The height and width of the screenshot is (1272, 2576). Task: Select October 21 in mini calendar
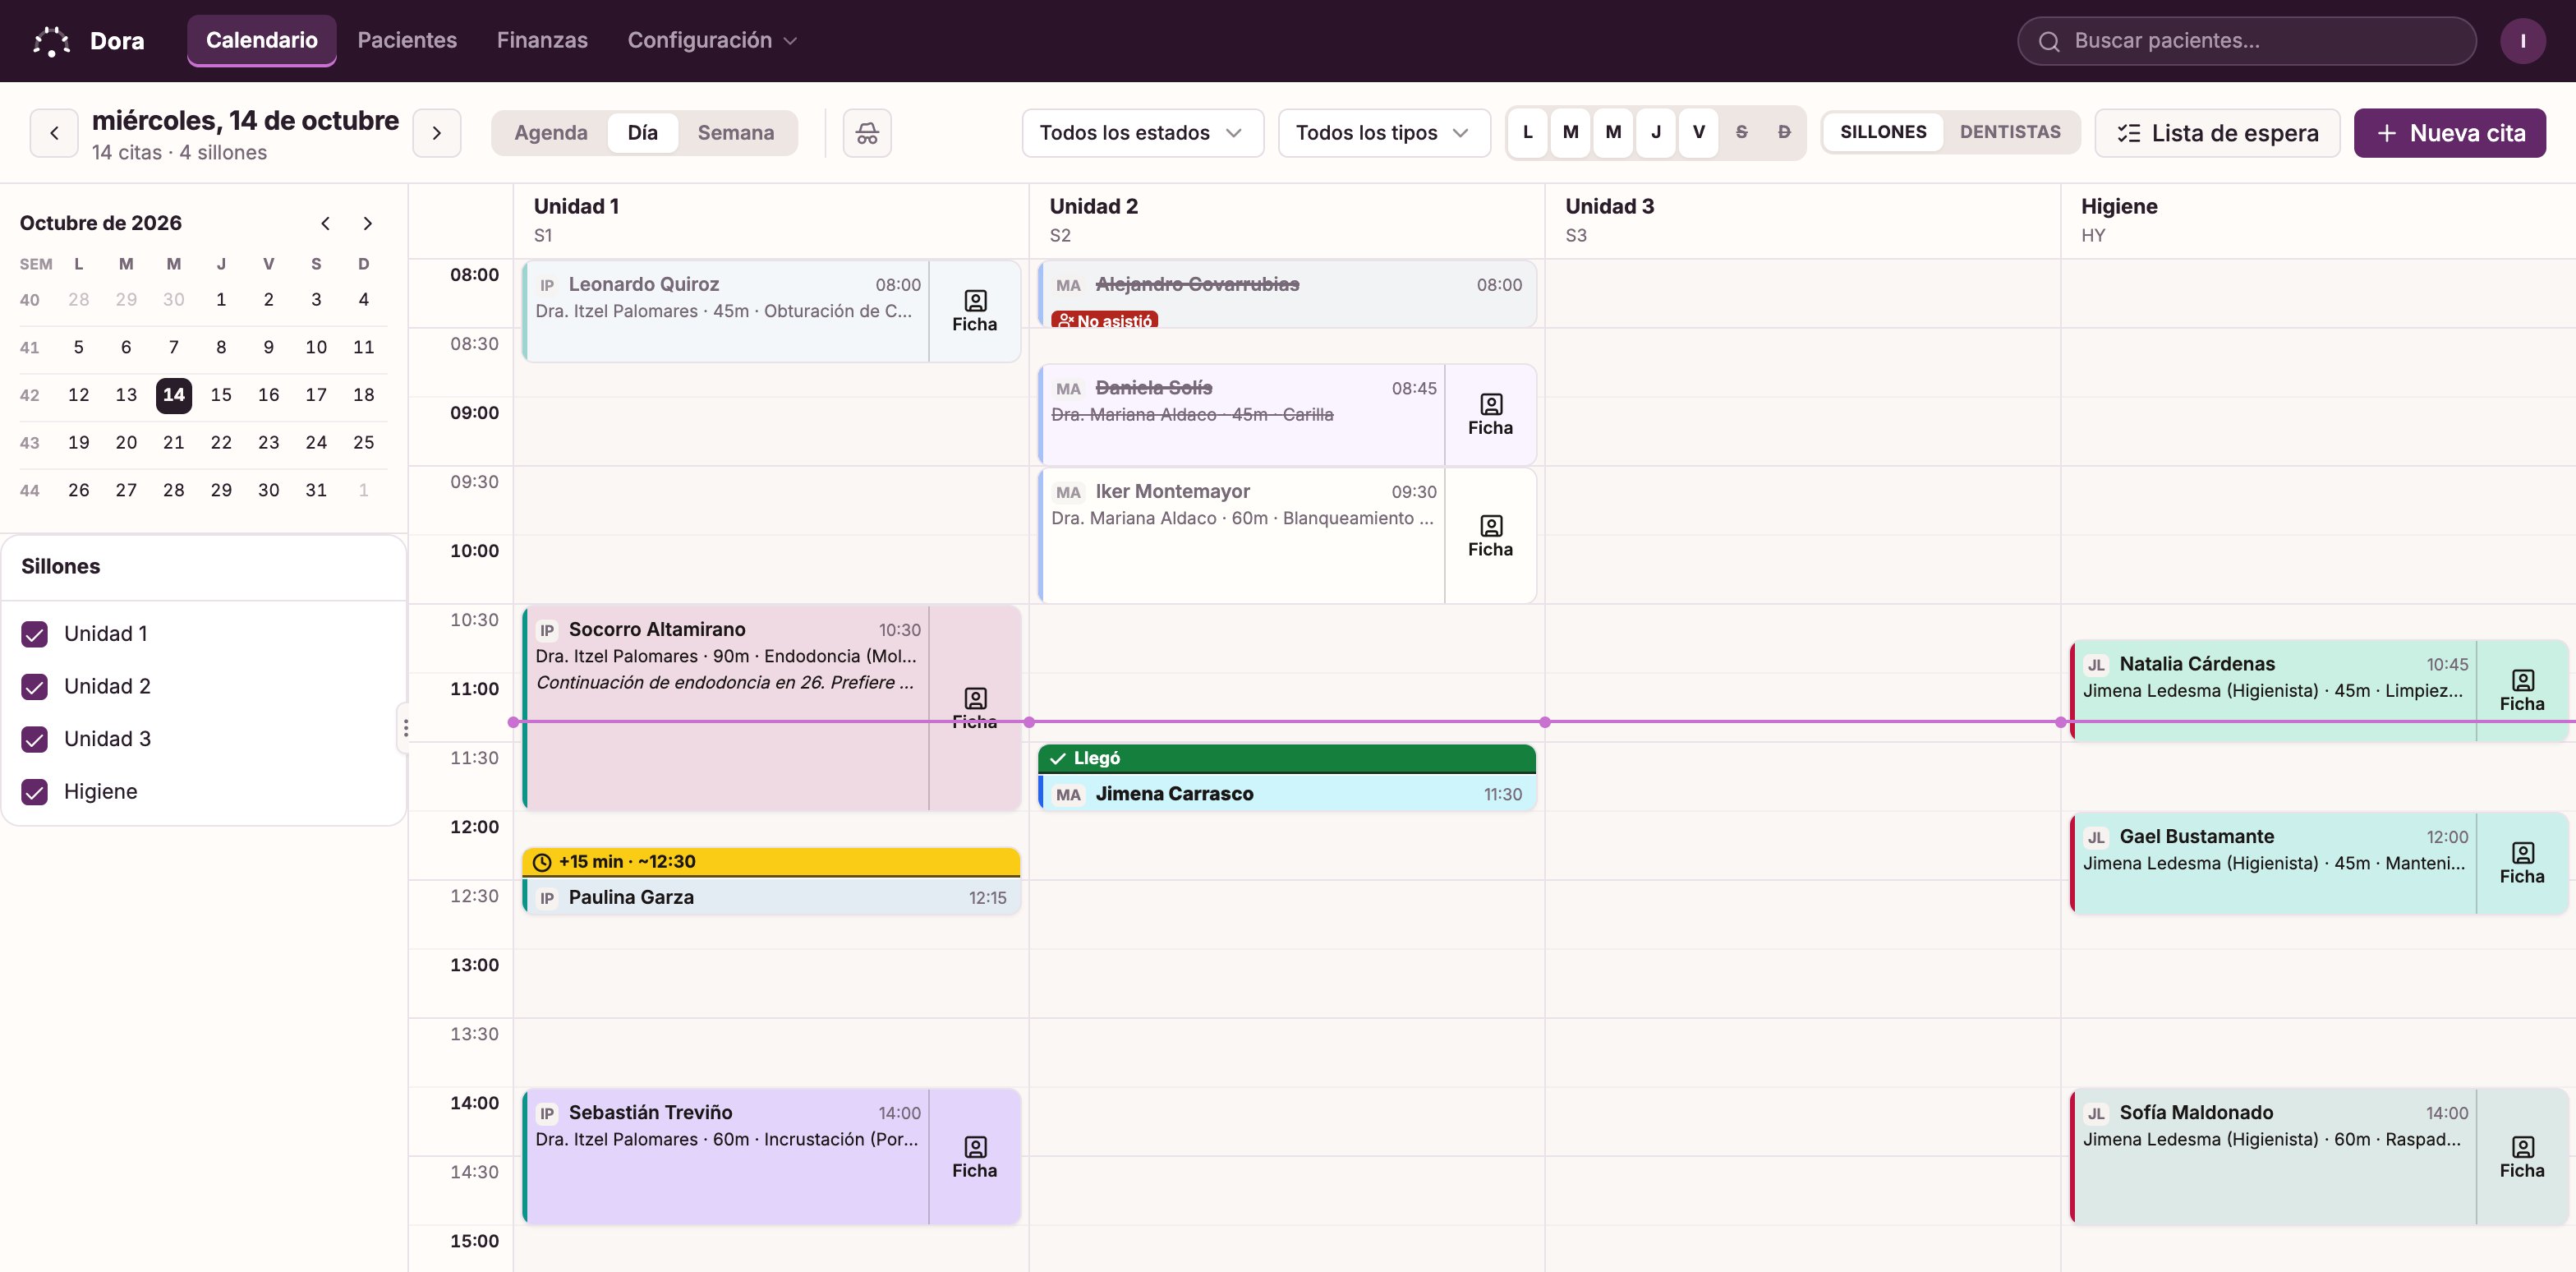pyautogui.click(x=174, y=442)
